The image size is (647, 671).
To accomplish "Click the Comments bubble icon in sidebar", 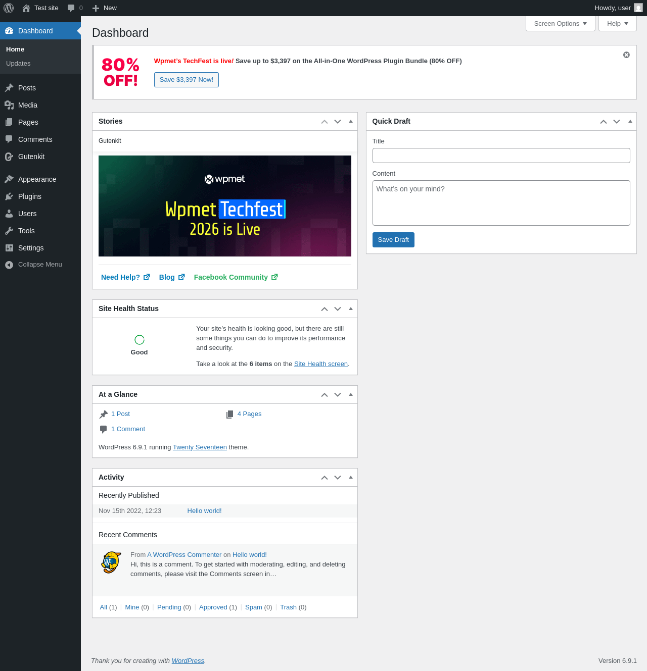I will (9, 139).
